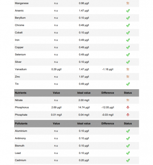Click the Zinc orange status arrow icon
Image resolution: width=153 pixels, height=165 pixels.
point(128,77)
